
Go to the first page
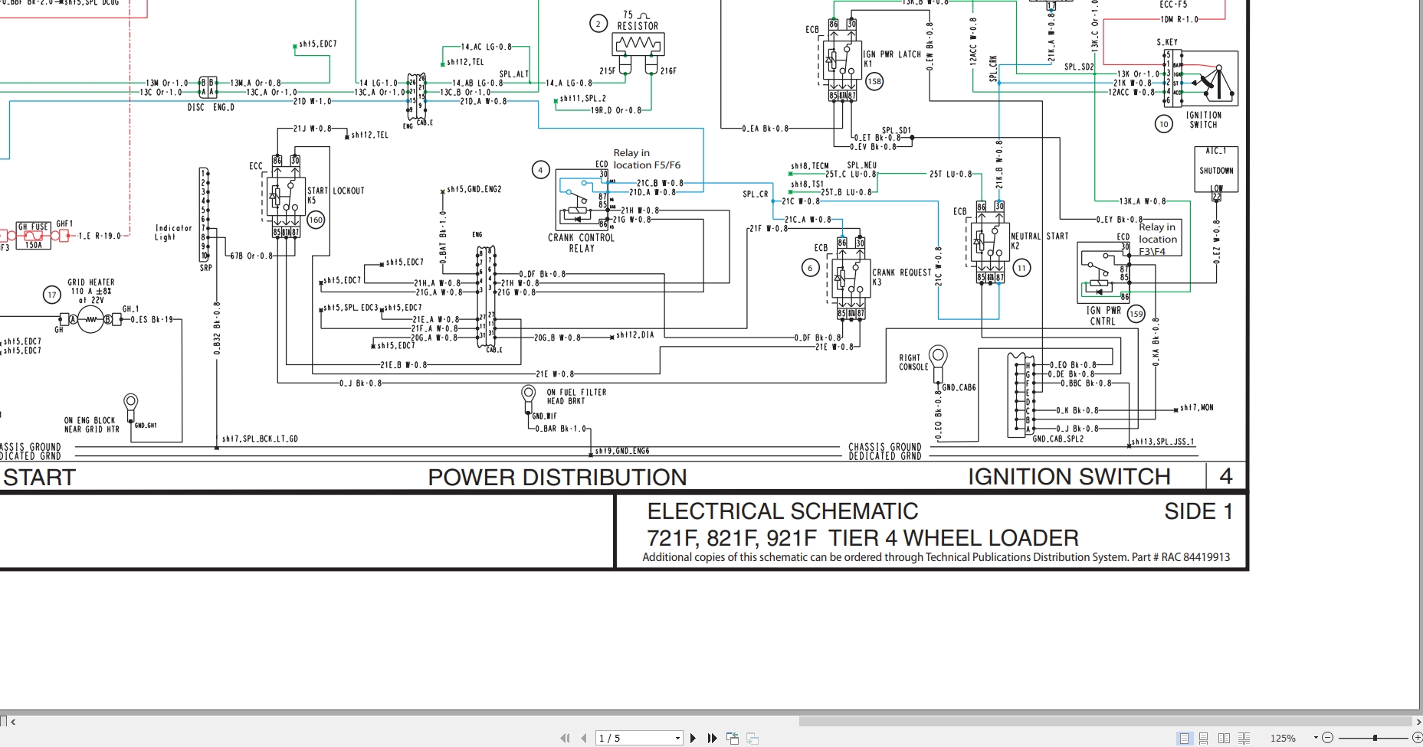pos(565,739)
